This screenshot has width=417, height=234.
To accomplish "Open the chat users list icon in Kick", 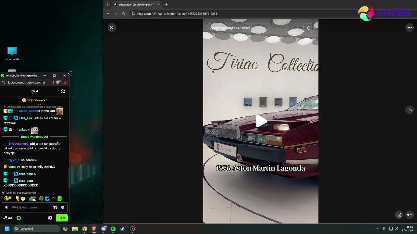I will pos(63,91).
